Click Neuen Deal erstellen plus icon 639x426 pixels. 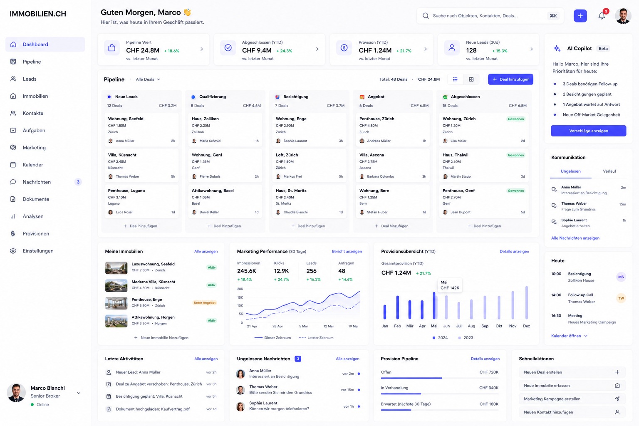click(617, 372)
